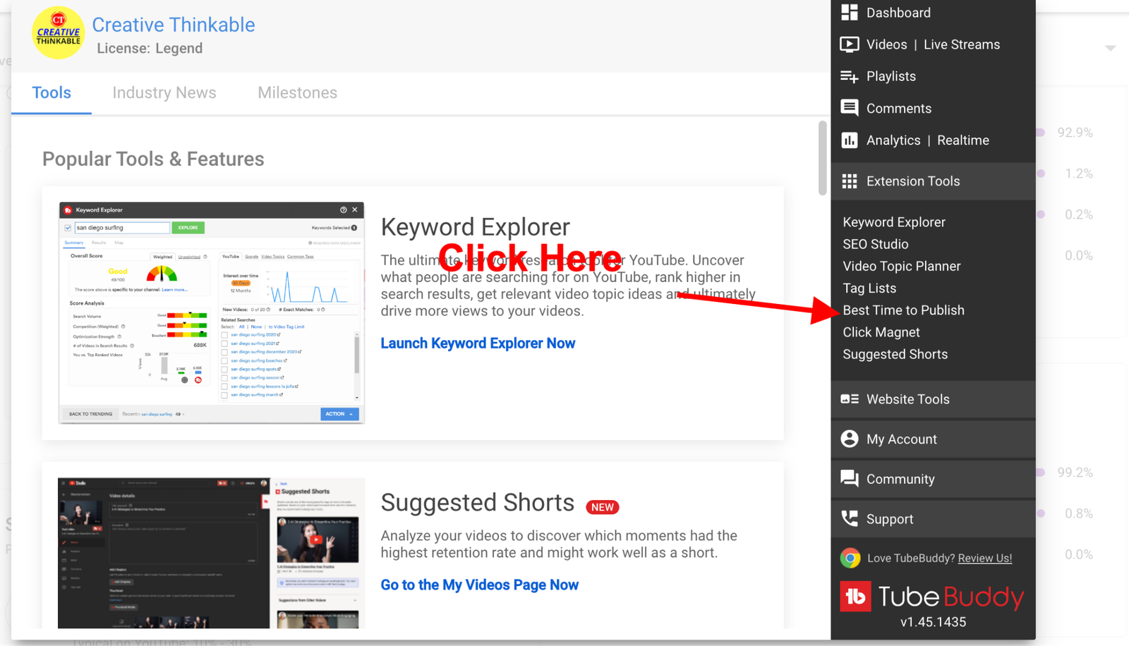Click the tools panel vertical scrollbar
Viewport: 1129px width, 646px height.
pos(822,158)
